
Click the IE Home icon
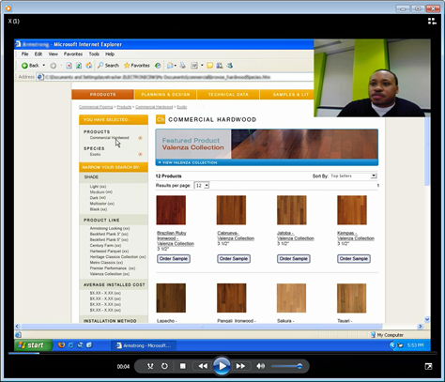(x=89, y=66)
